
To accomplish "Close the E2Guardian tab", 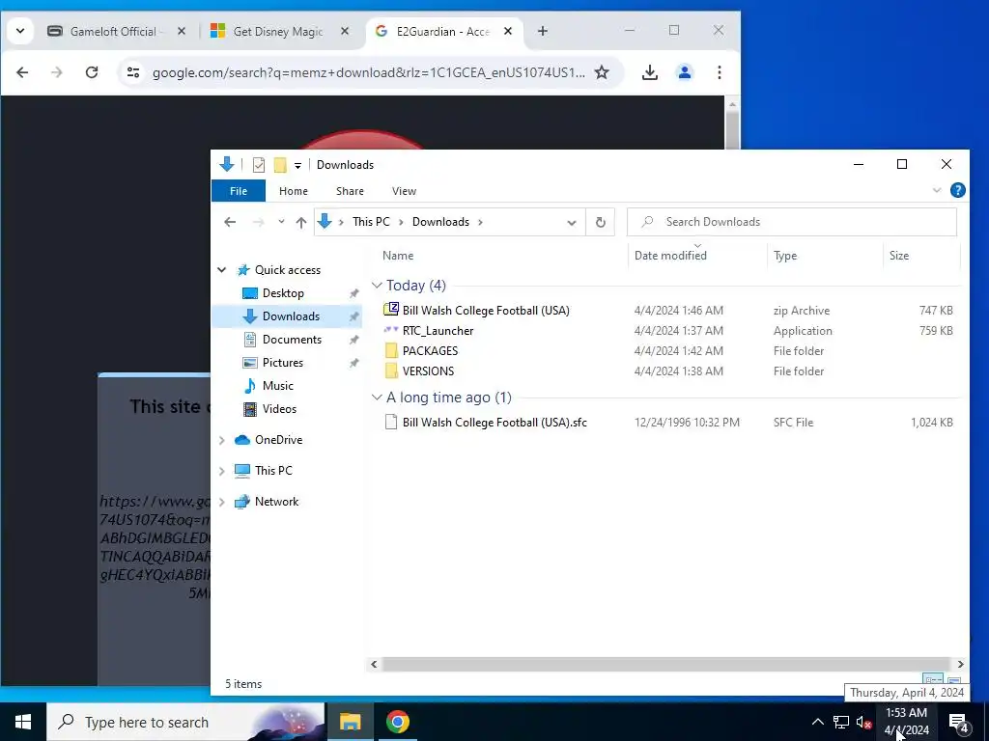I will coord(508,31).
